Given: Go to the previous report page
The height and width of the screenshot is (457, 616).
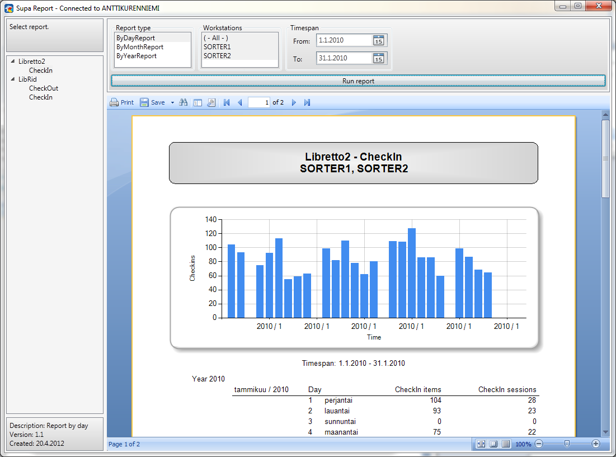Looking at the screenshot, I should [x=240, y=102].
